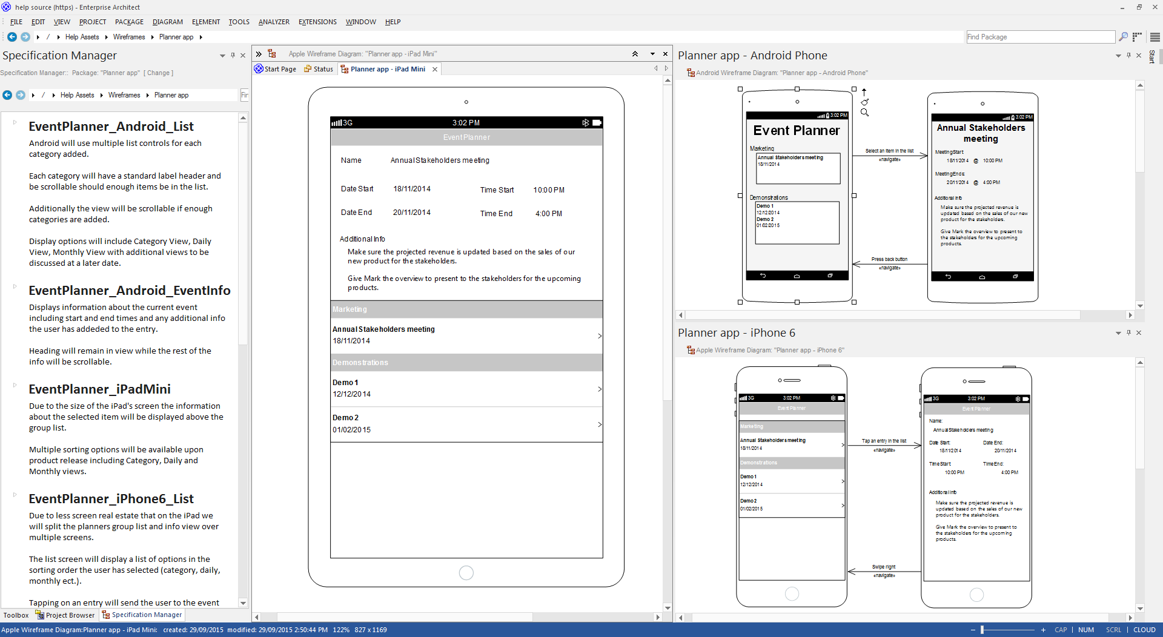Click the zoom magnifier beside the Android phone element
This screenshot has height=637, width=1163.
point(864,113)
